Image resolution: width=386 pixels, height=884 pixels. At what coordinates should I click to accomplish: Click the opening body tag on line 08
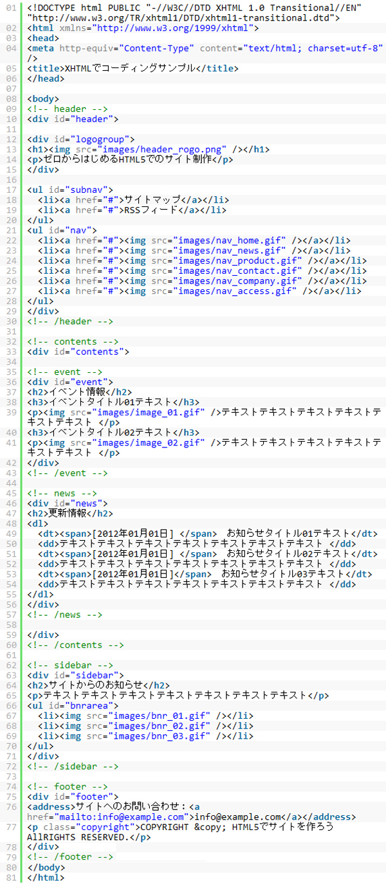click(43, 99)
